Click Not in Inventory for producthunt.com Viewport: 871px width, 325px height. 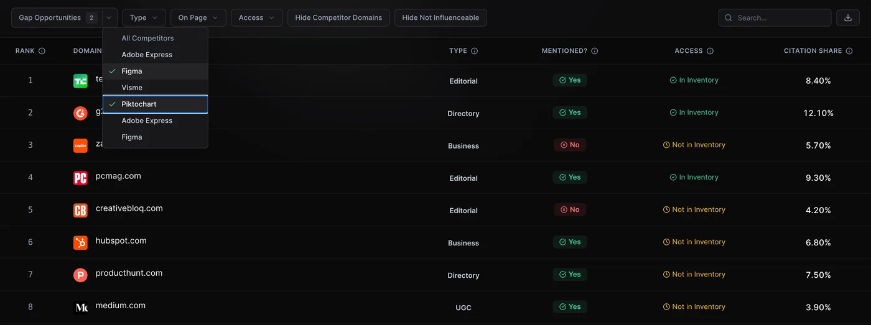tap(694, 274)
